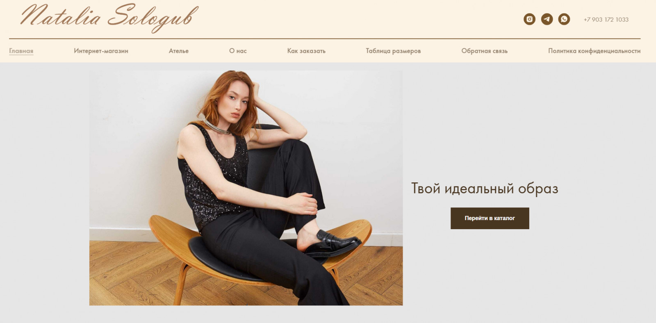Open the Как заказать page
The image size is (656, 323).
point(306,51)
